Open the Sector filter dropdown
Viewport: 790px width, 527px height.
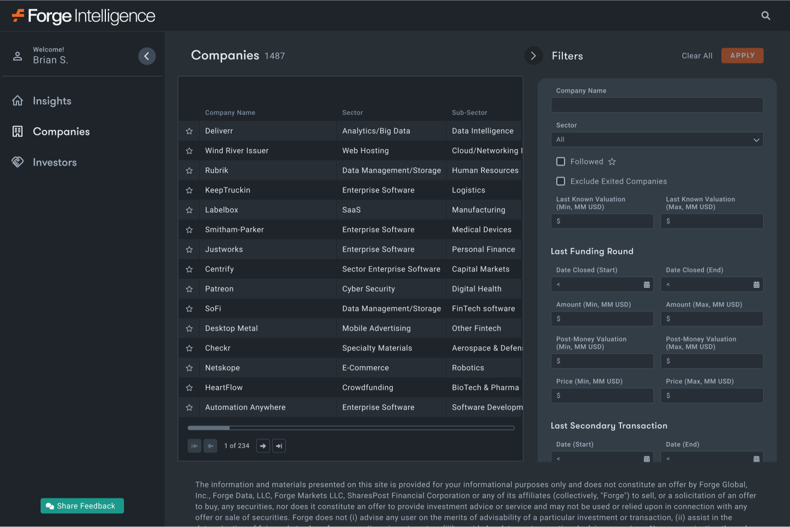point(657,139)
